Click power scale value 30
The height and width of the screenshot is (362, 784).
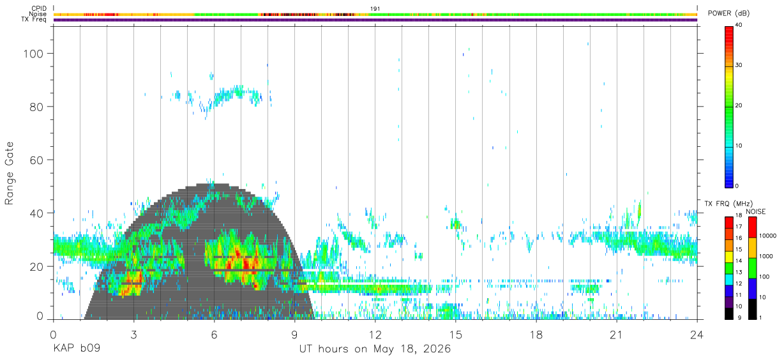tap(740, 66)
